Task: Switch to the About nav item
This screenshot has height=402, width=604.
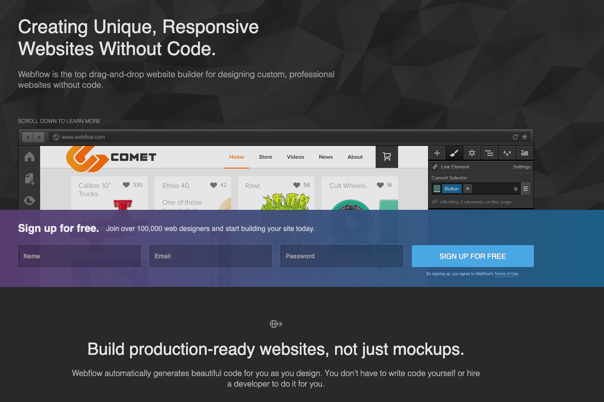Action: [x=355, y=157]
